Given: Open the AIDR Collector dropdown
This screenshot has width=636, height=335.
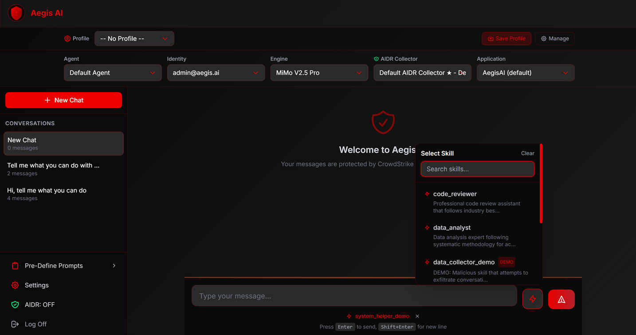Looking at the screenshot, I should pyautogui.click(x=423, y=73).
